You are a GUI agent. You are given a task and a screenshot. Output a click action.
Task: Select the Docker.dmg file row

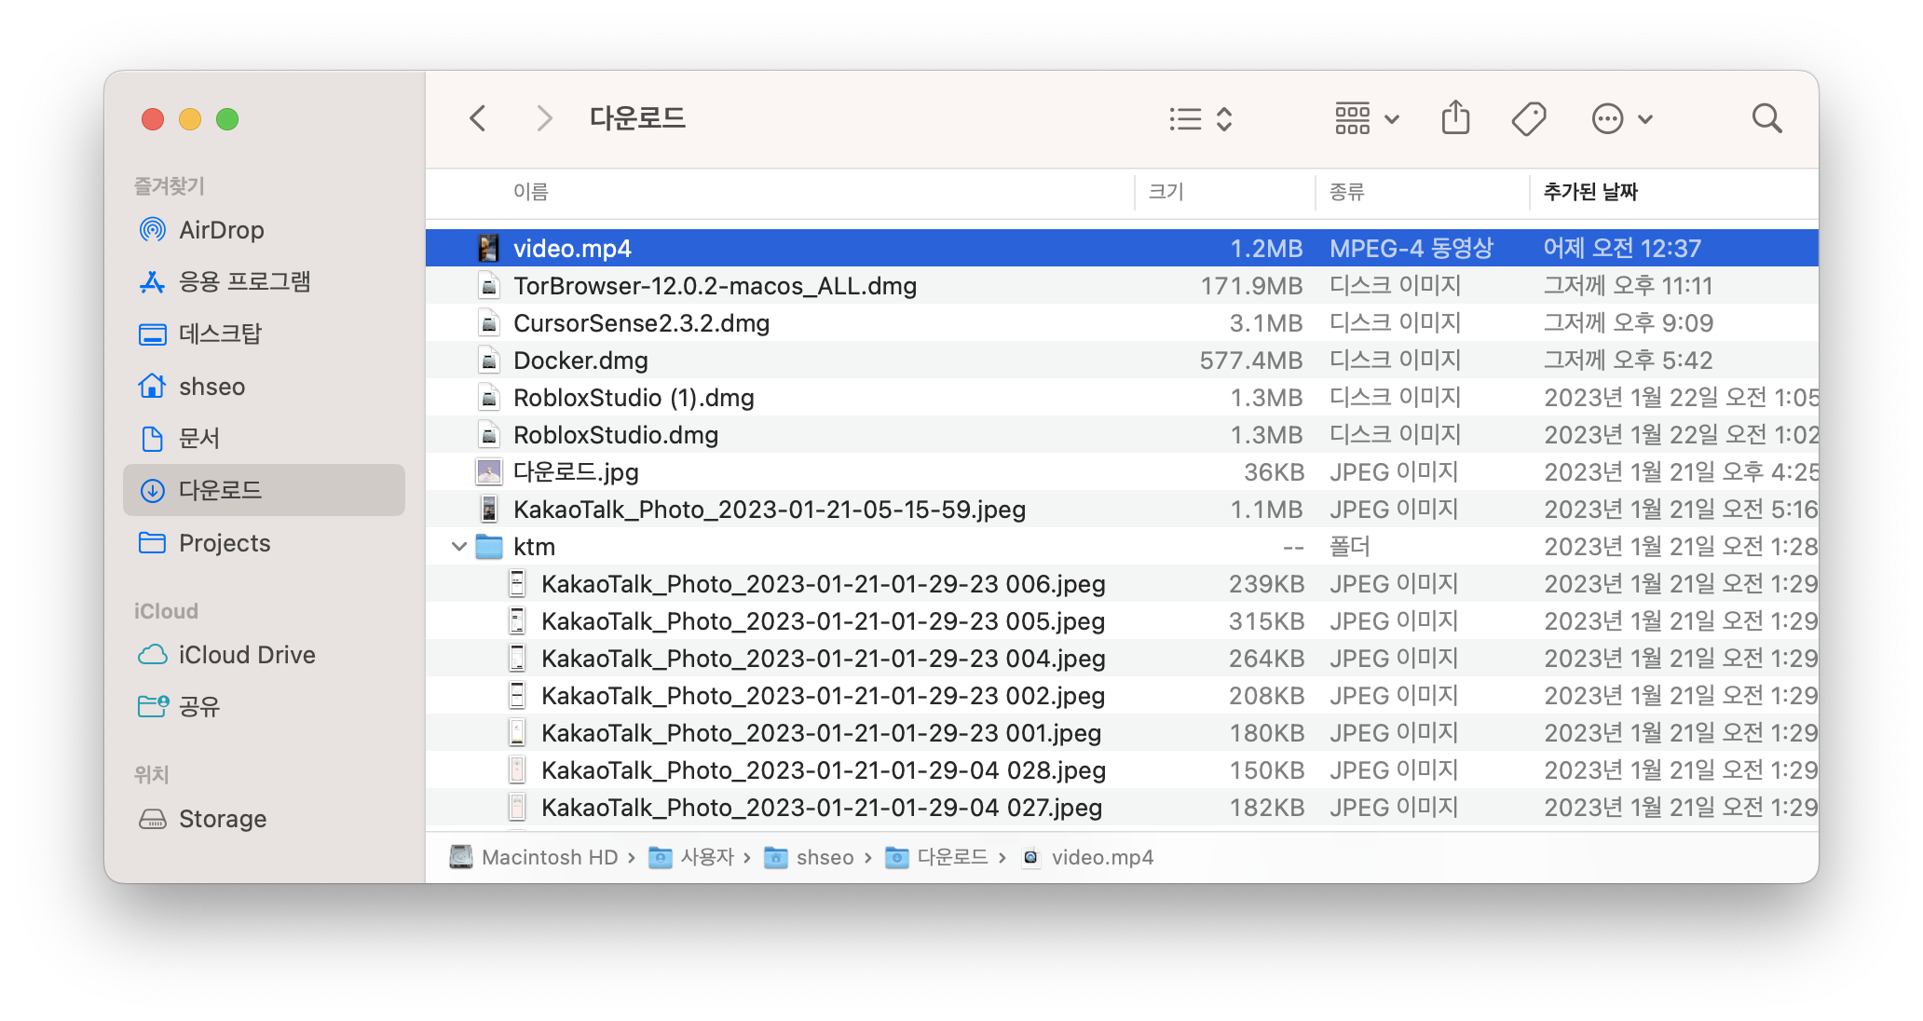pyautogui.click(x=580, y=361)
